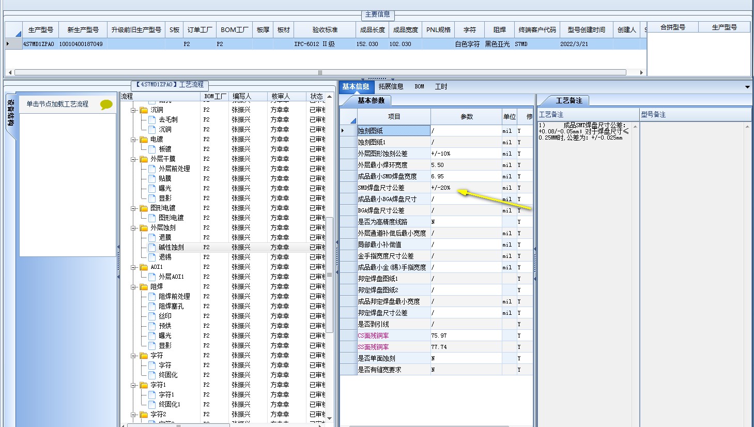Click the 蚀刻图纸 parameter row

tap(437, 131)
